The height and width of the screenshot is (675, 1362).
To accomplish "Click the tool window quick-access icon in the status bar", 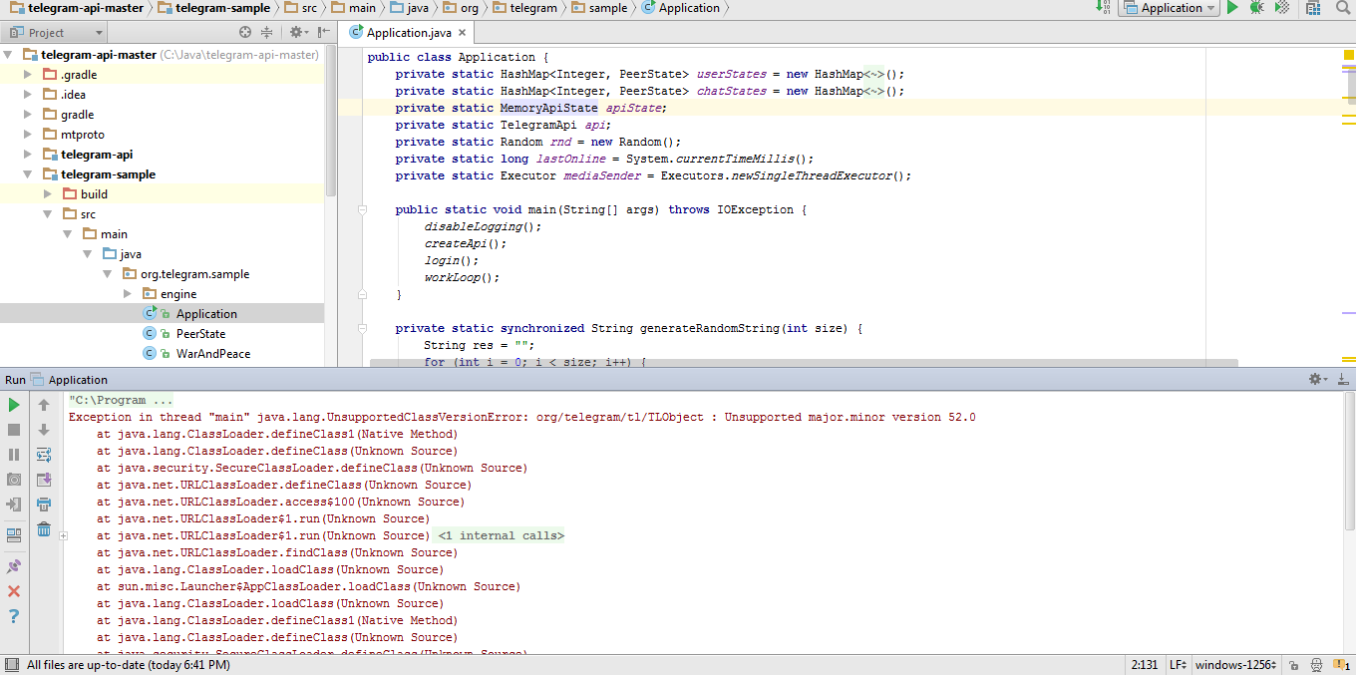I will click(11, 665).
